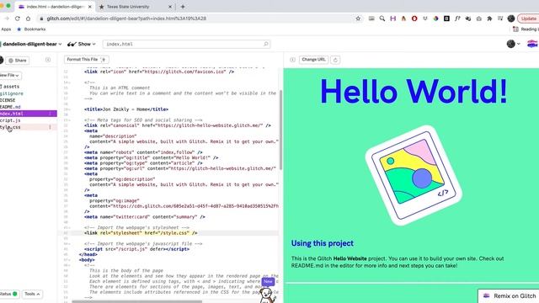539x303 pixels.
Task: Select index.html in file list
Action: (28, 114)
